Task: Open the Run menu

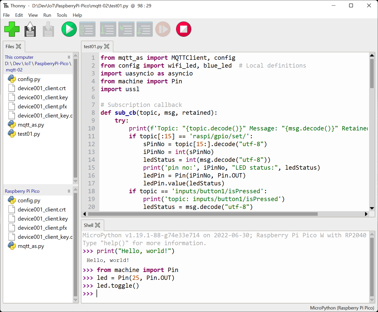Action: (x=47, y=15)
